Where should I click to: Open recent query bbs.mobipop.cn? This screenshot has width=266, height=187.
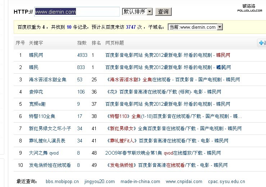pos(62,182)
